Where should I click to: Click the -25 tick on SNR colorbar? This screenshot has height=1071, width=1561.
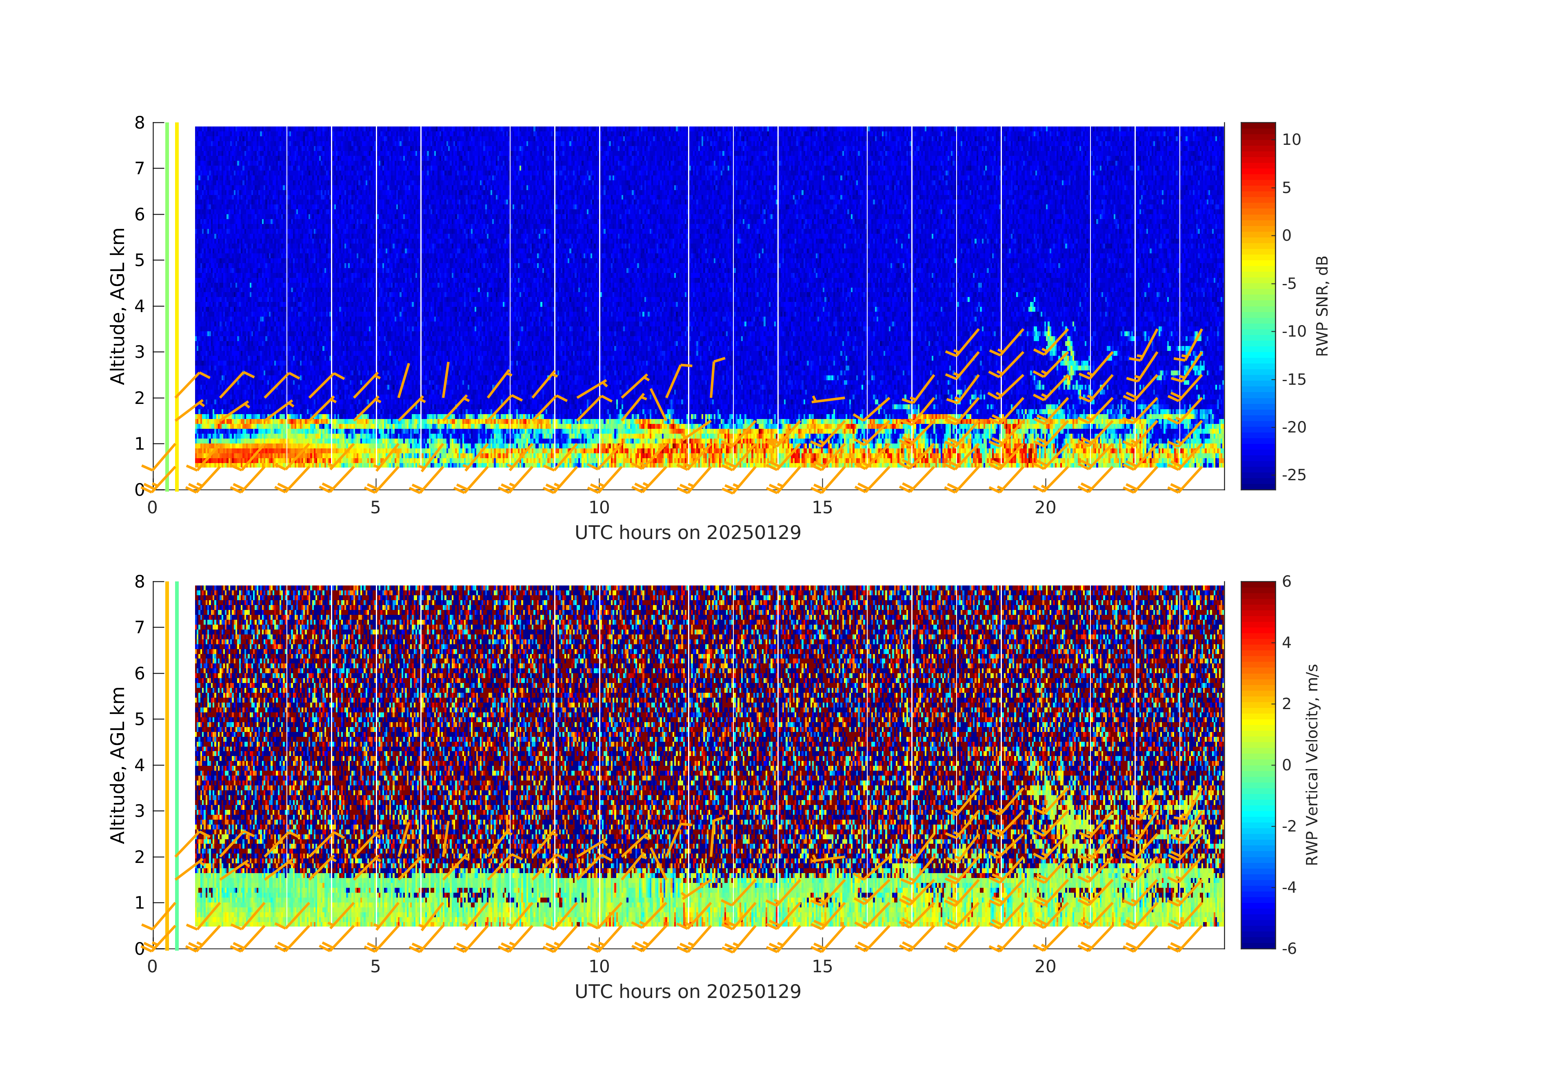[x=1294, y=475]
